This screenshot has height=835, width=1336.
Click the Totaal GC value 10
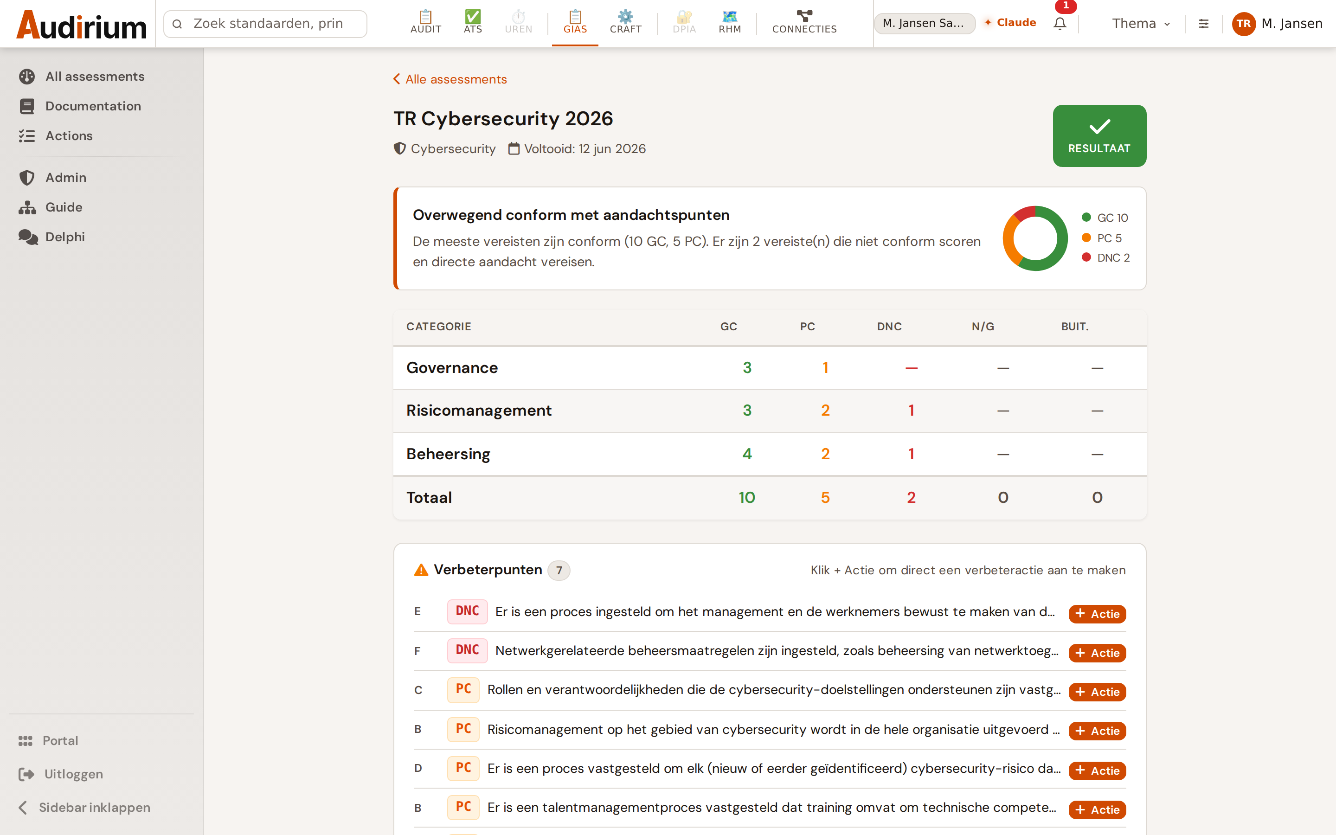[x=746, y=498]
